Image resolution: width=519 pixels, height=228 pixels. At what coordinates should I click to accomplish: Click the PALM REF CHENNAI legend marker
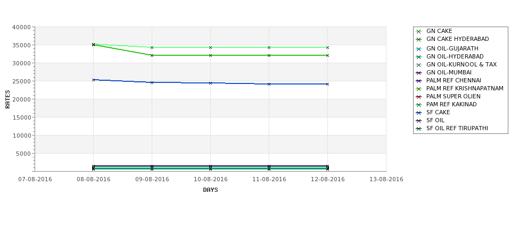[418, 81]
